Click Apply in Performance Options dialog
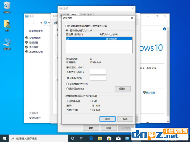The width and height of the screenshot is (190, 142). (126, 128)
